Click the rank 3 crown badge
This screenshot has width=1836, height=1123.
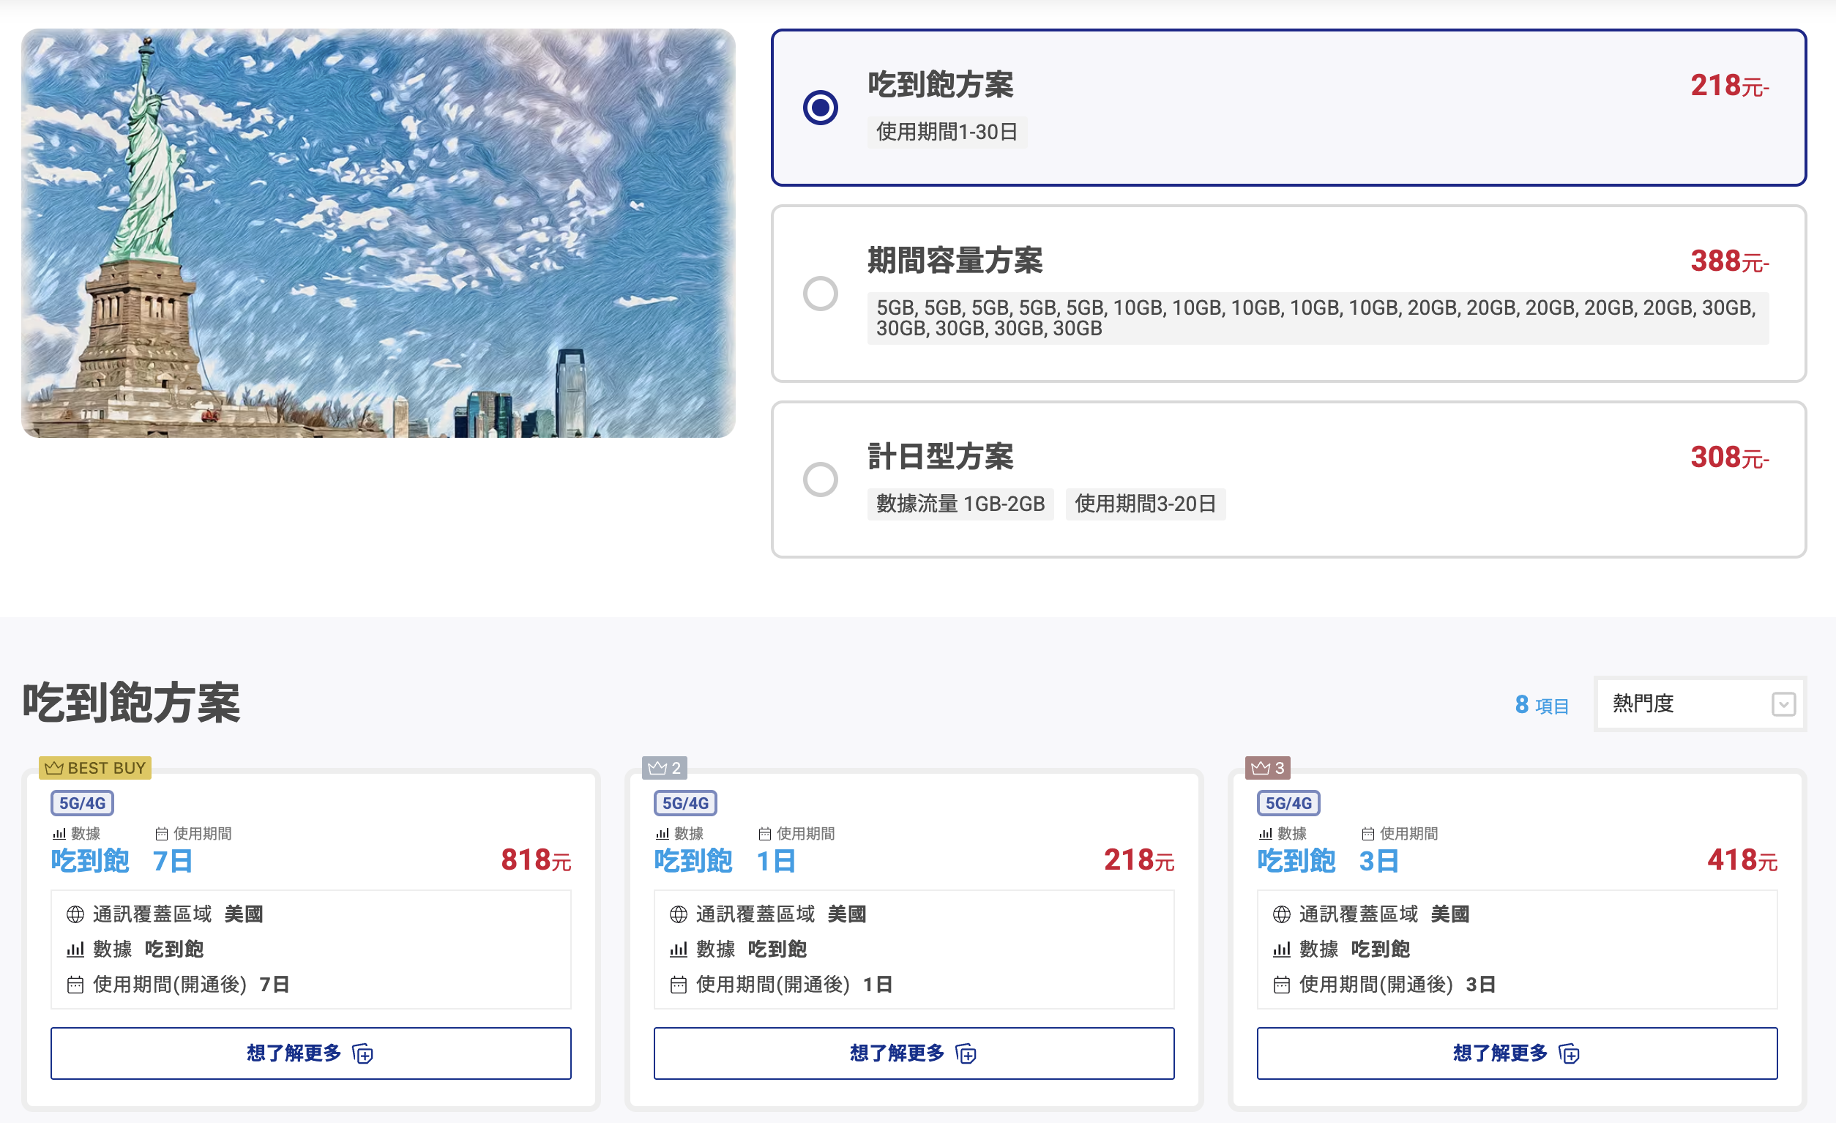point(1267,767)
